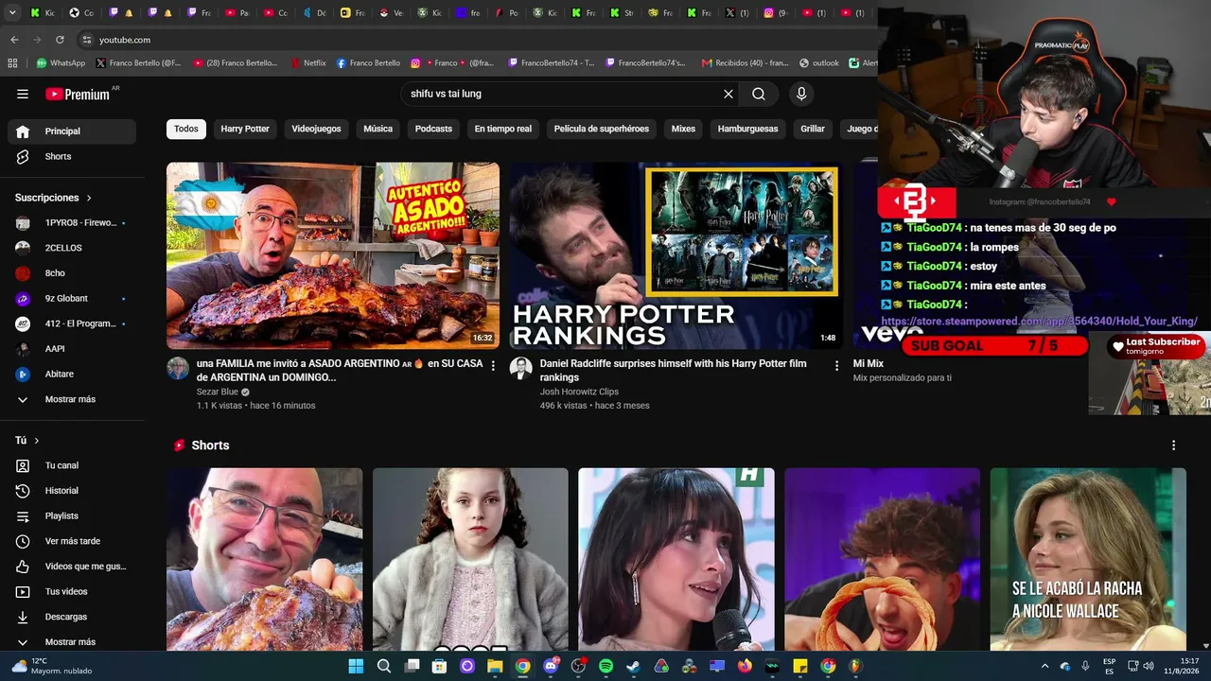
Task: Submit search with the magnifier button
Action: (759, 94)
